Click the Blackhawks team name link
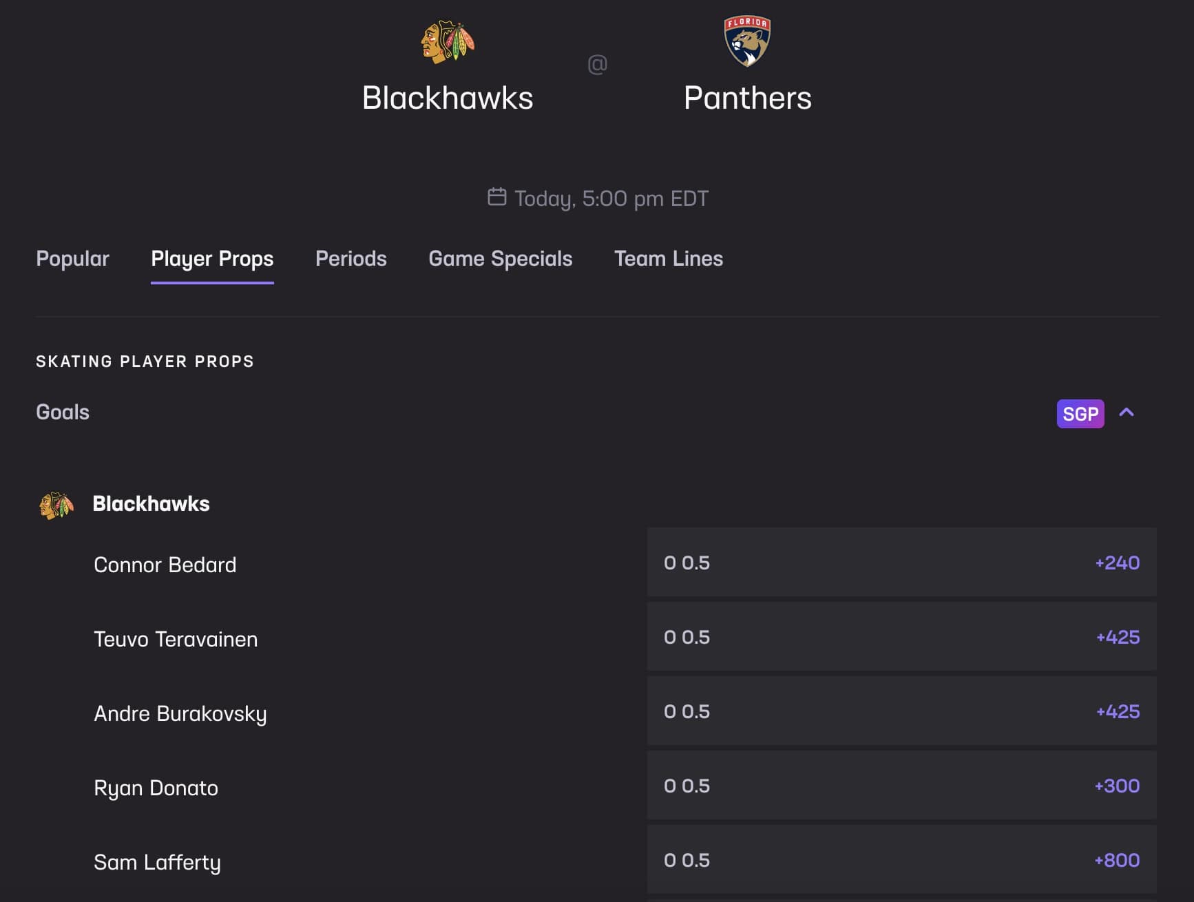The image size is (1194, 902). (151, 503)
